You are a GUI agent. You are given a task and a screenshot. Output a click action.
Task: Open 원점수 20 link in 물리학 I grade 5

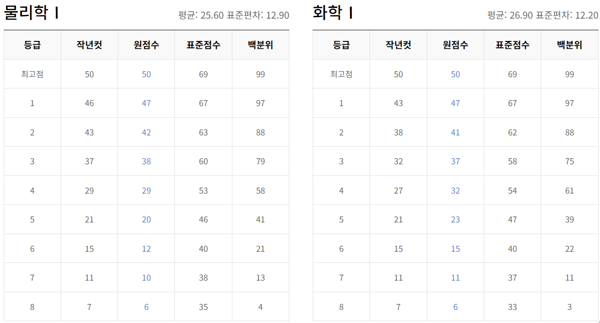(x=147, y=220)
